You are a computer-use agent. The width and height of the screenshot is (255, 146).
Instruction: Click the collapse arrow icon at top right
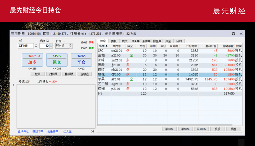[x=241, y=33]
